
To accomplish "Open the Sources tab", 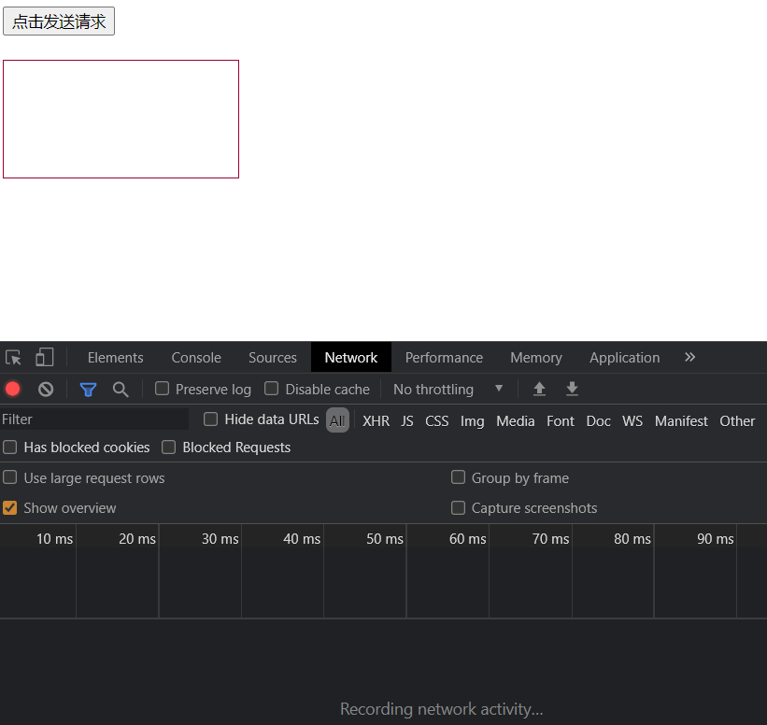I will pos(273,358).
